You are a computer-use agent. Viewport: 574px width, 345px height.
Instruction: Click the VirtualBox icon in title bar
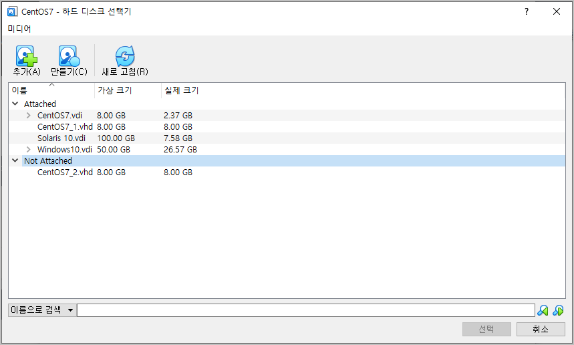click(x=12, y=11)
